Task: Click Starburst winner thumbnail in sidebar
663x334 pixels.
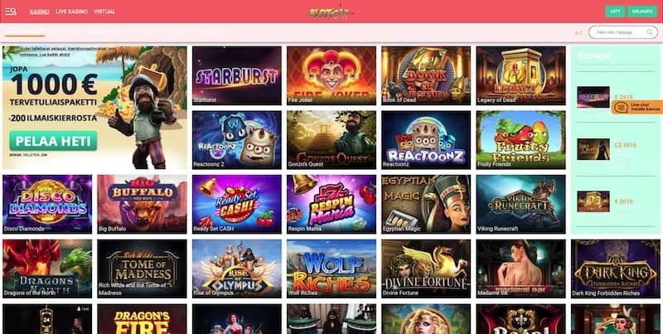Action: 593,97
